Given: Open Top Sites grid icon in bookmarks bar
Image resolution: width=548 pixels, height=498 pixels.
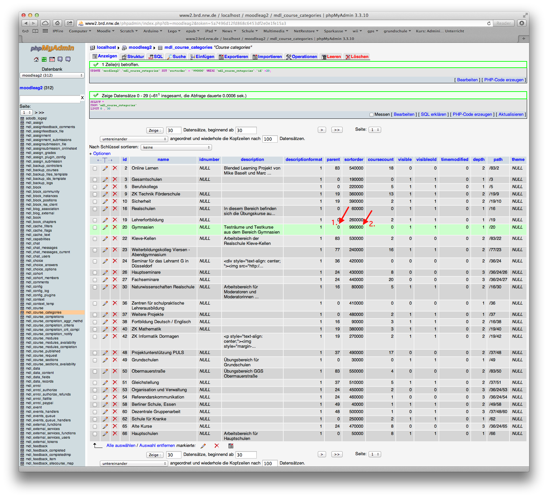Looking at the screenshot, I should (x=45, y=31).
